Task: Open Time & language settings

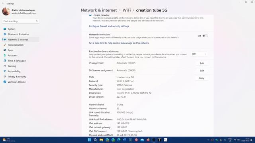Action: [x=17, y=61]
